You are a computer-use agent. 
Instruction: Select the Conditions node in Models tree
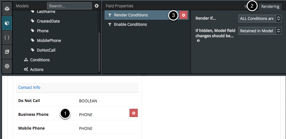40,60
